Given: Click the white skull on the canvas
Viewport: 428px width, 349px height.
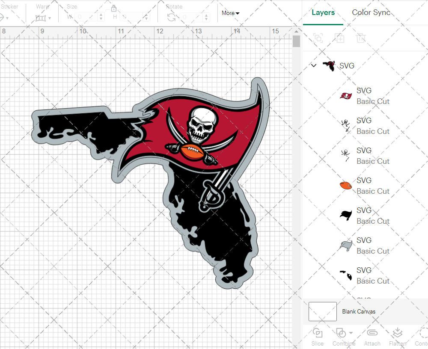Looking at the screenshot, I should pyautogui.click(x=202, y=124).
